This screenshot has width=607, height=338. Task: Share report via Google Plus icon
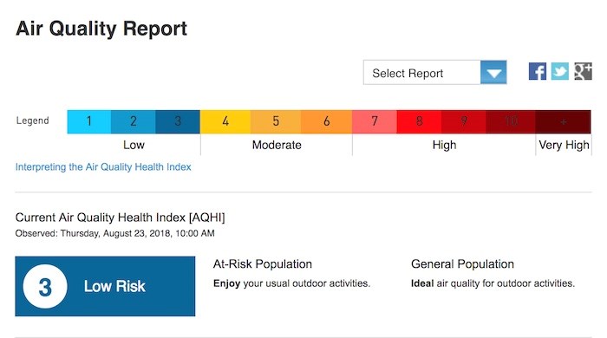[x=583, y=72]
